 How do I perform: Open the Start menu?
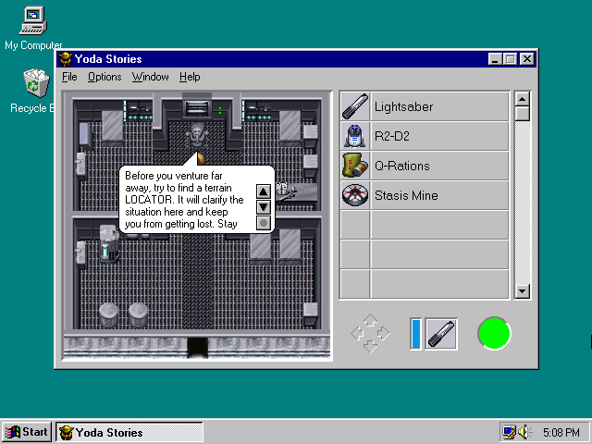pos(27,432)
